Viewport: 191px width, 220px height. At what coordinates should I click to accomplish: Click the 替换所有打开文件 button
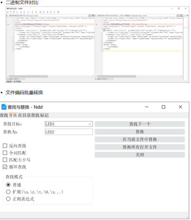point(140,147)
